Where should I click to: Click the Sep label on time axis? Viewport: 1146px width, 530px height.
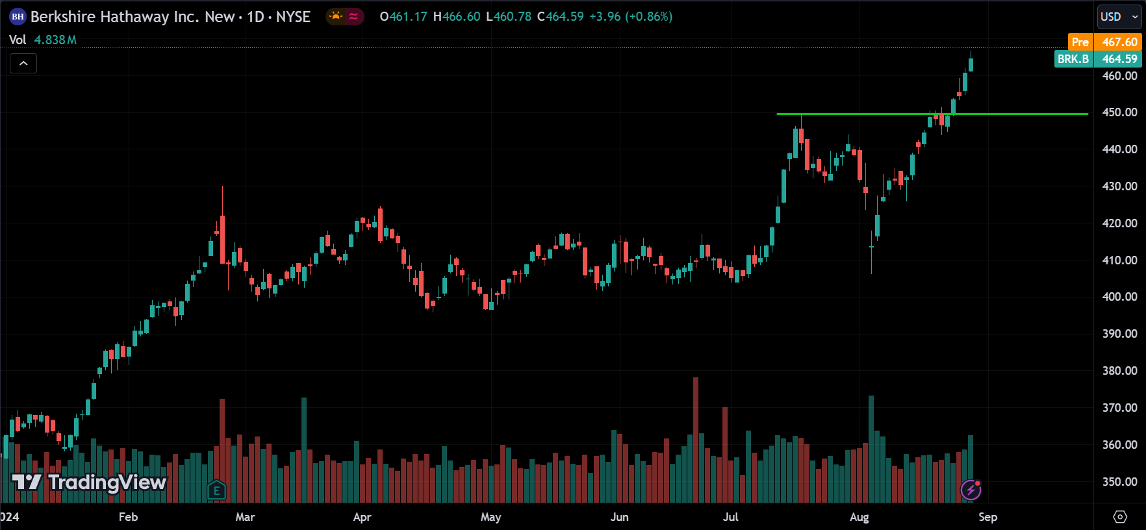coord(987,517)
